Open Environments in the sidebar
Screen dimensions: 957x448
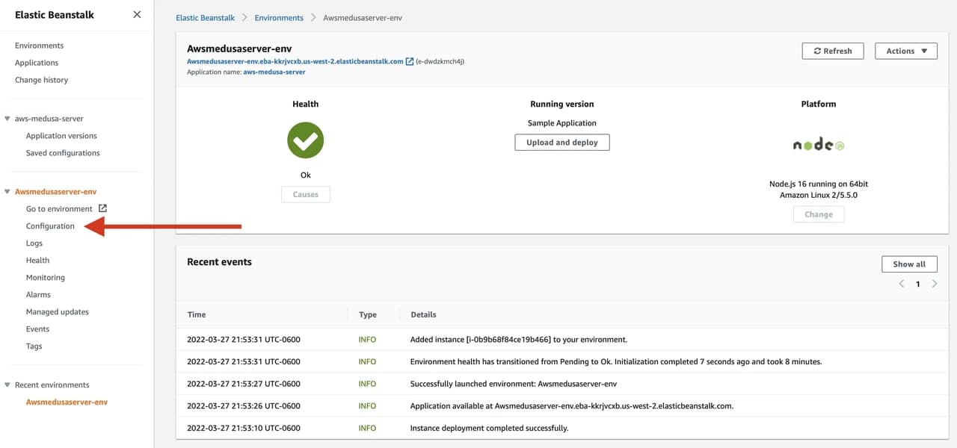pos(39,46)
